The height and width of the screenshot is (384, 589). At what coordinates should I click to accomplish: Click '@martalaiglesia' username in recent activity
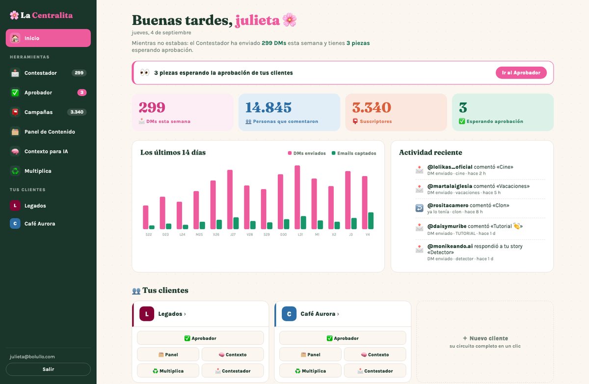(x=450, y=186)
